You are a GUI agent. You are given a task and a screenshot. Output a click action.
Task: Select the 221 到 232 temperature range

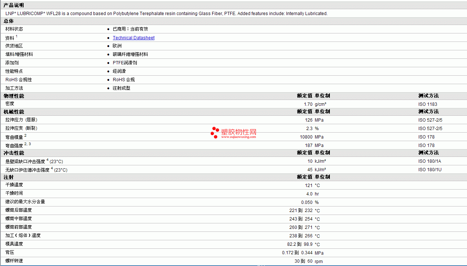point(301,211)
